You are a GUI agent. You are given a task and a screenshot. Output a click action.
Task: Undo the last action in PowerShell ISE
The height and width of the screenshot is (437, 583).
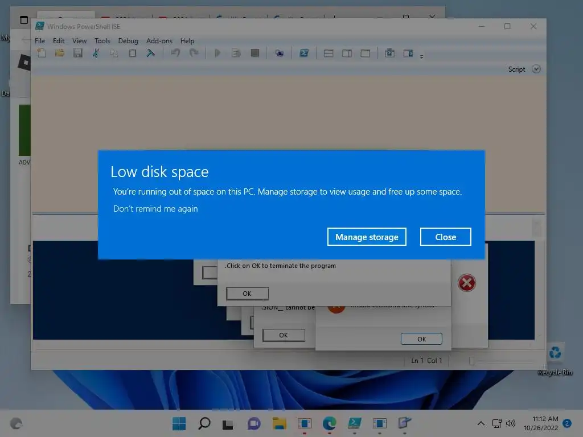(175, 53)
